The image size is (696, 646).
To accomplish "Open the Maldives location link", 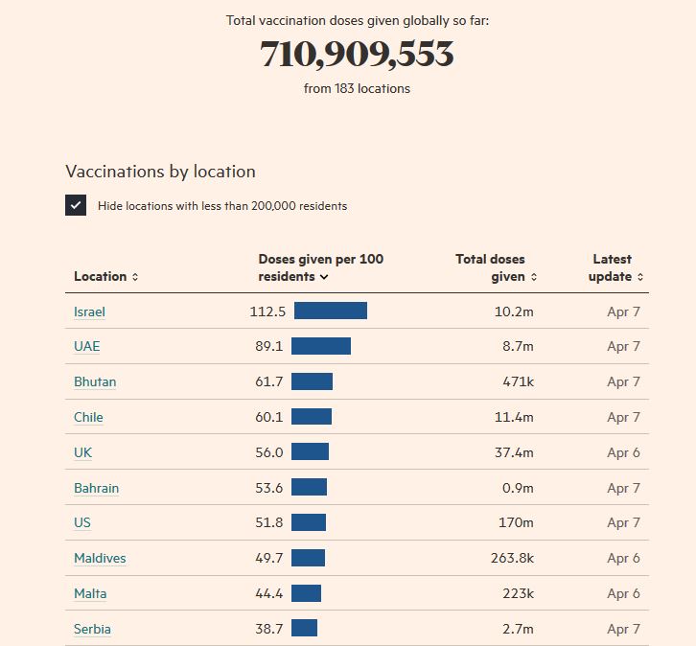I will click(x=100, y=558).
